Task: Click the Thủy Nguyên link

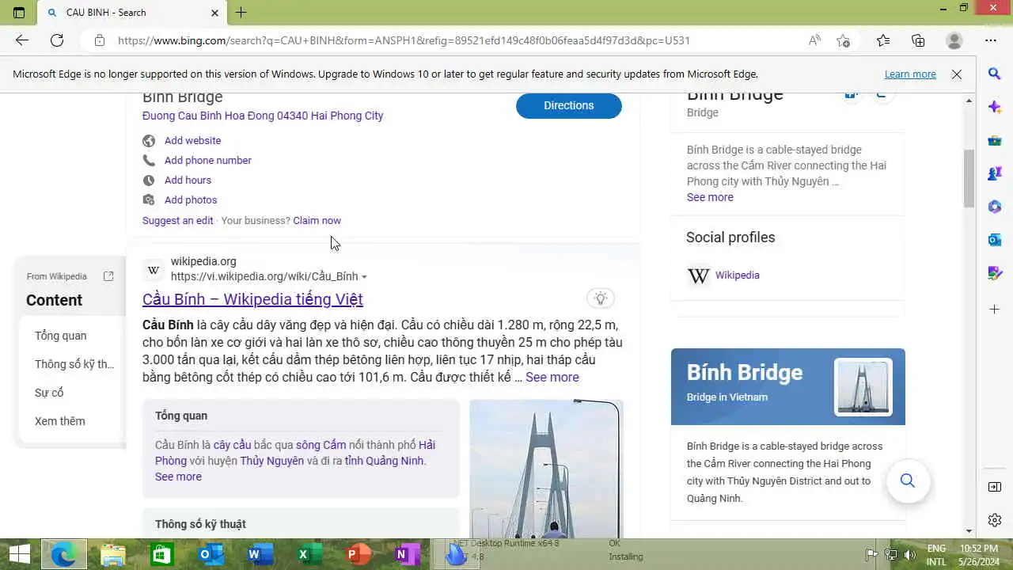Action: (271, 461)
